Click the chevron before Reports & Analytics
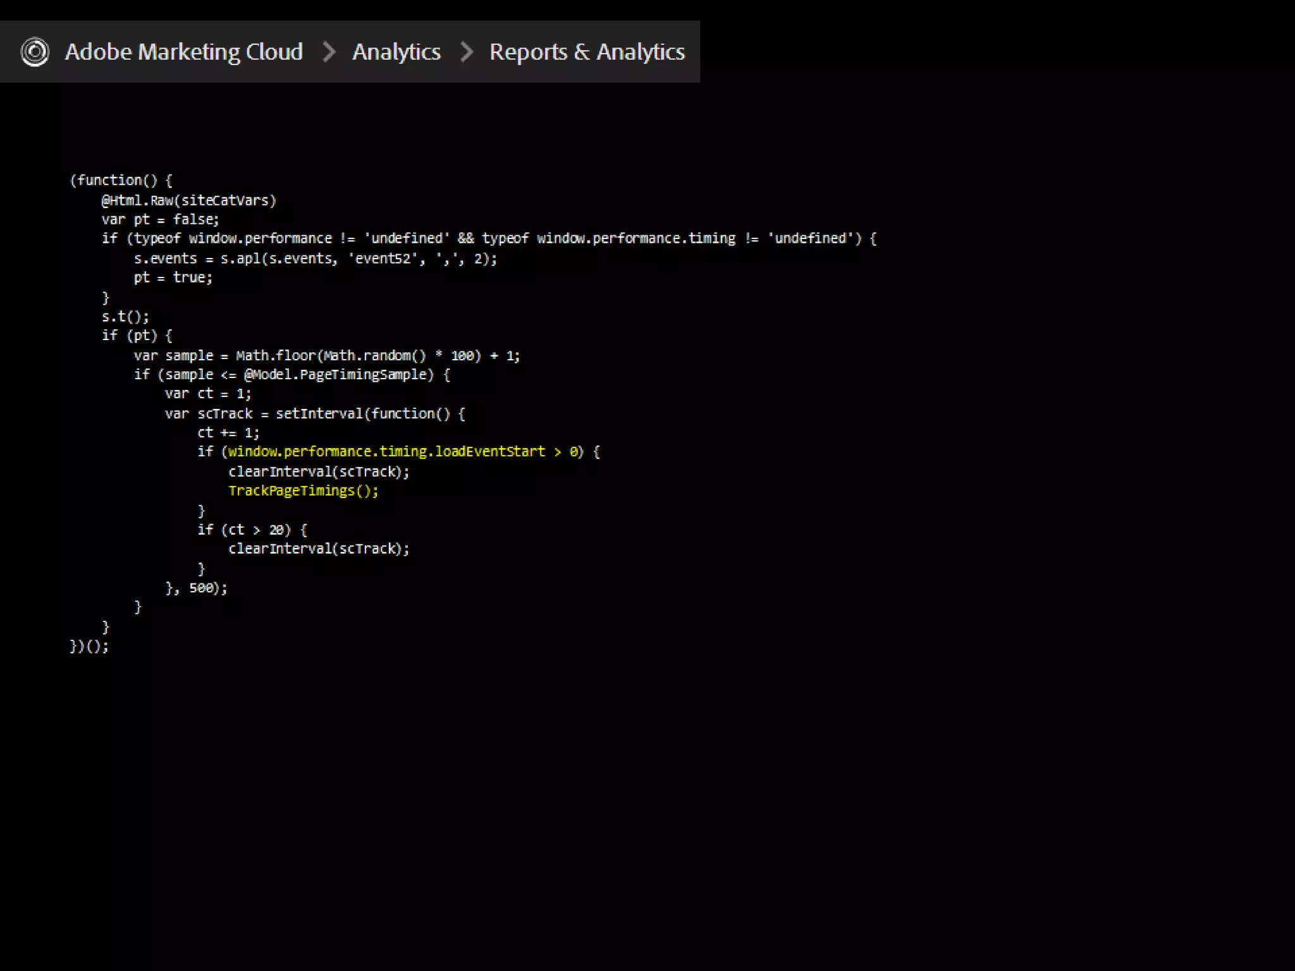The height and width of the screenshot is (971, 1295). [x=467, y=52]
